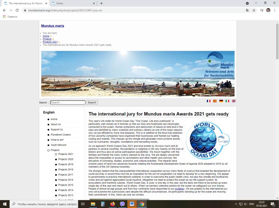Open the Projects sidebar menu item
279x208 pixels.
[x=55, y=150]
